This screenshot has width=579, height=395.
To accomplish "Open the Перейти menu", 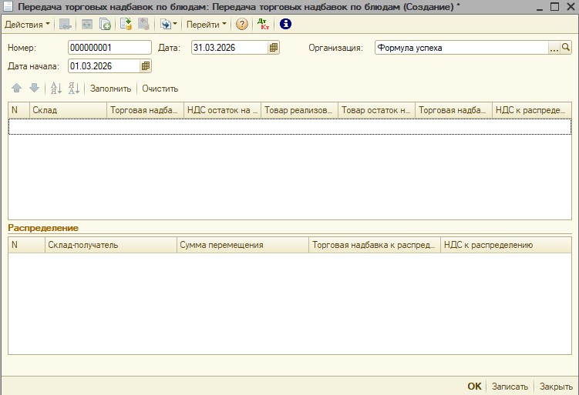I will pos(206,24).
